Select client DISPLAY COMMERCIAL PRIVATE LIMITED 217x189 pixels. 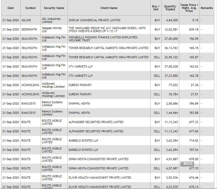(x=95, y=20)
